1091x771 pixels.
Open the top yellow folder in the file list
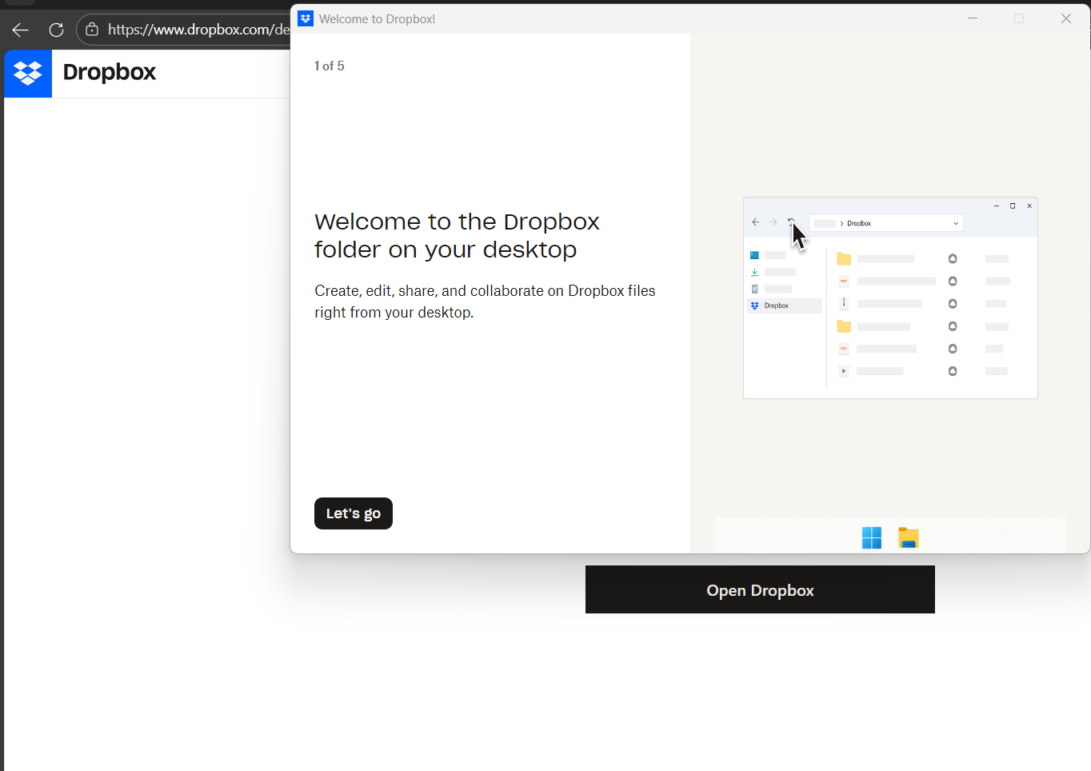(x=844, y=258)
